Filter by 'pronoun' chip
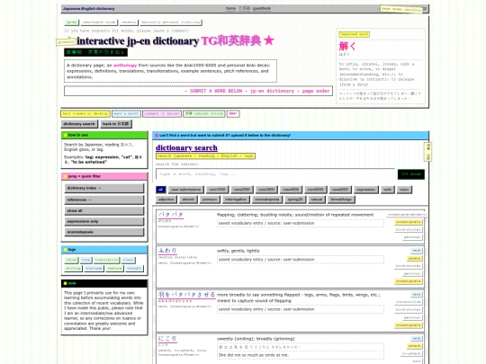 [x=210, y=200]
